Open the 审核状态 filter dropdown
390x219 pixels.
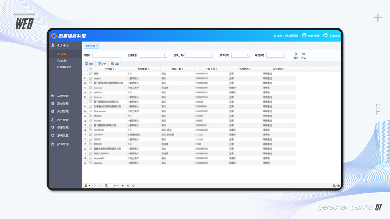point(276,55)
